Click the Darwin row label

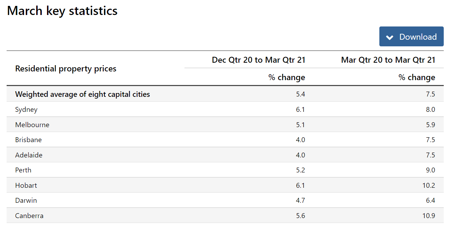pyautogui.click(x=25, y=200)
